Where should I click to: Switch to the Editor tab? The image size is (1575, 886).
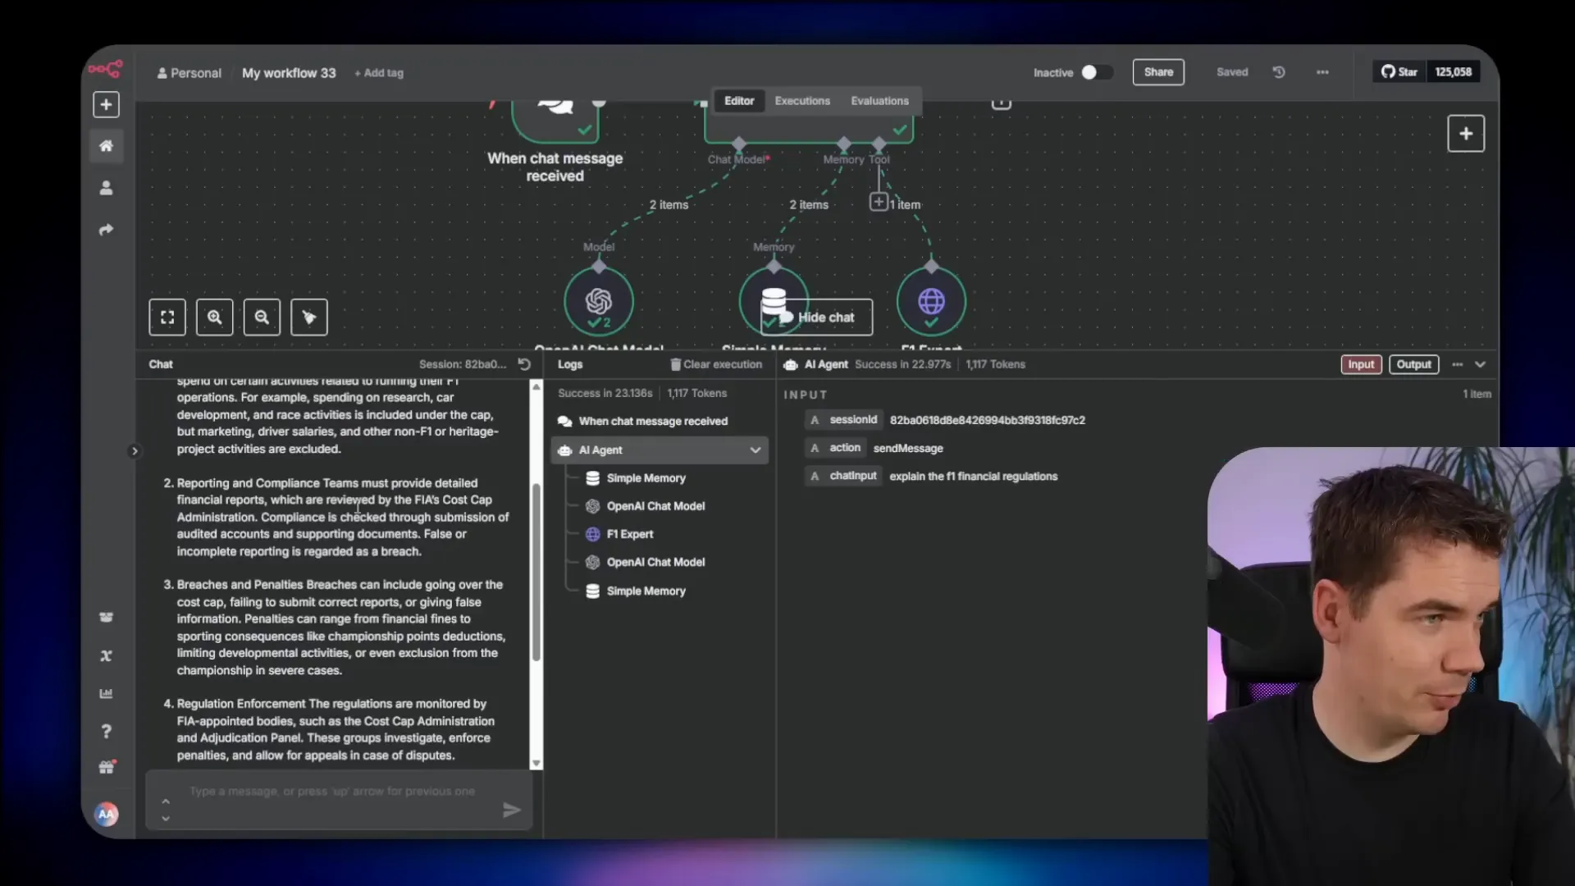pos(739,101)
